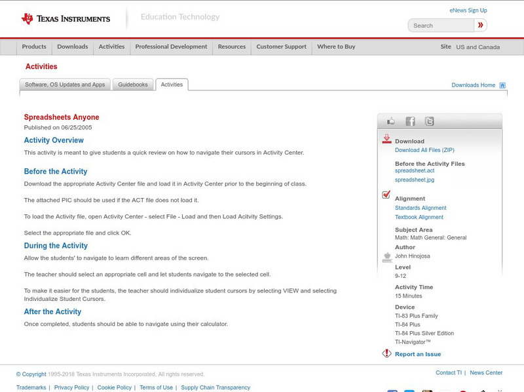The image size is (524, 392).
Task: Share activity via the Facebook icon
Action: pyautogui.click(x=410, y=121)
